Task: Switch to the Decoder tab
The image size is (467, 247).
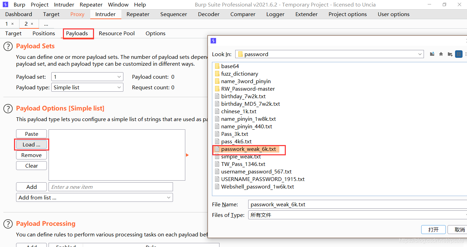Action: tap(209, 14)
